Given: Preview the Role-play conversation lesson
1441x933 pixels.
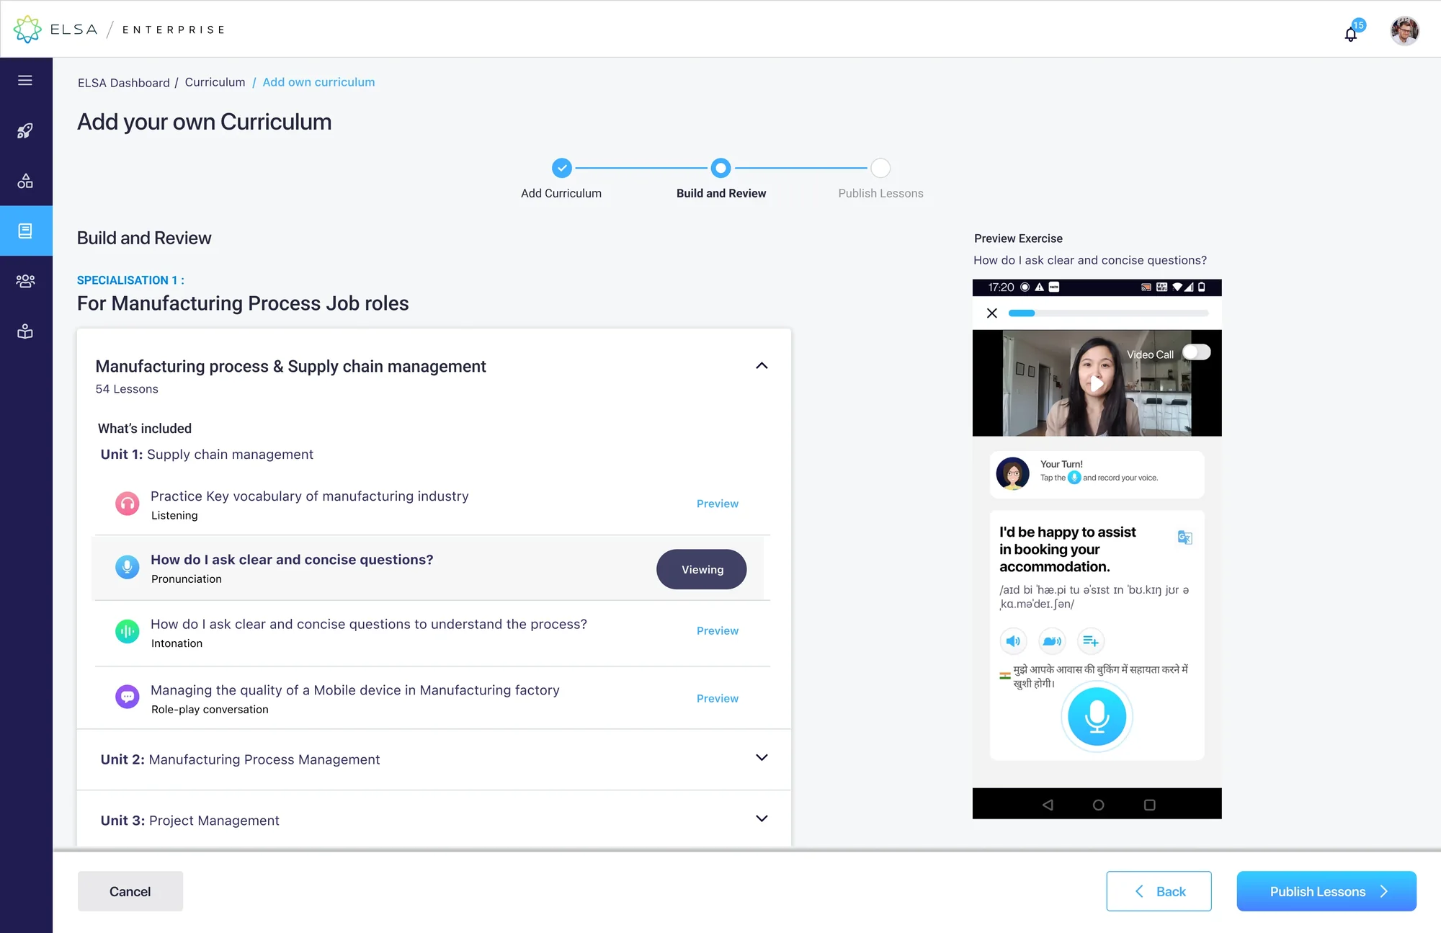Looking at the screenshot, I should coord(718,698).
